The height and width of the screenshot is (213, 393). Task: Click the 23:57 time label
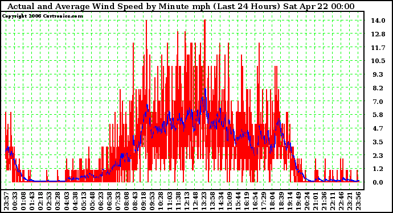tap(6, 201)
